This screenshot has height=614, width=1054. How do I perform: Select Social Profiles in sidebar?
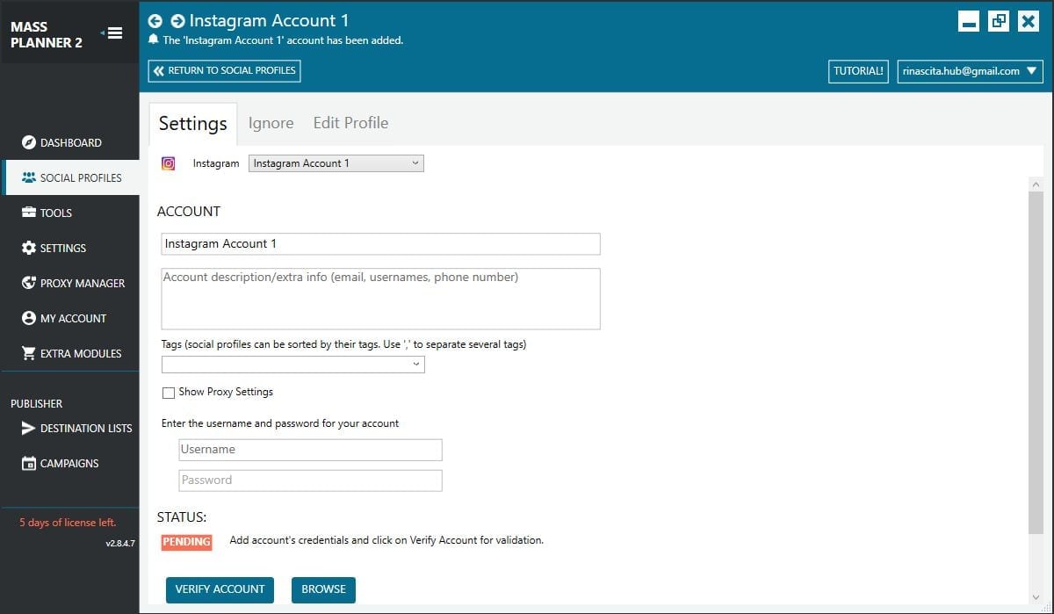70,177
